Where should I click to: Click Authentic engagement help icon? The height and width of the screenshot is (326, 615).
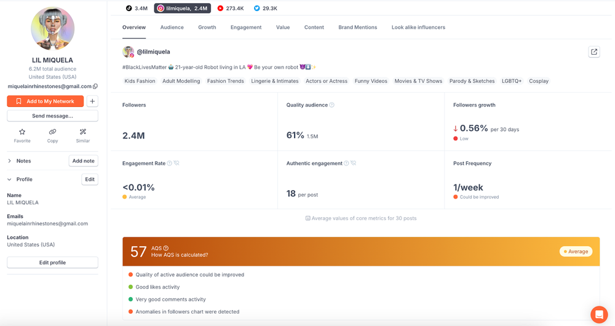pyautogui.click(x=346, y=163)
